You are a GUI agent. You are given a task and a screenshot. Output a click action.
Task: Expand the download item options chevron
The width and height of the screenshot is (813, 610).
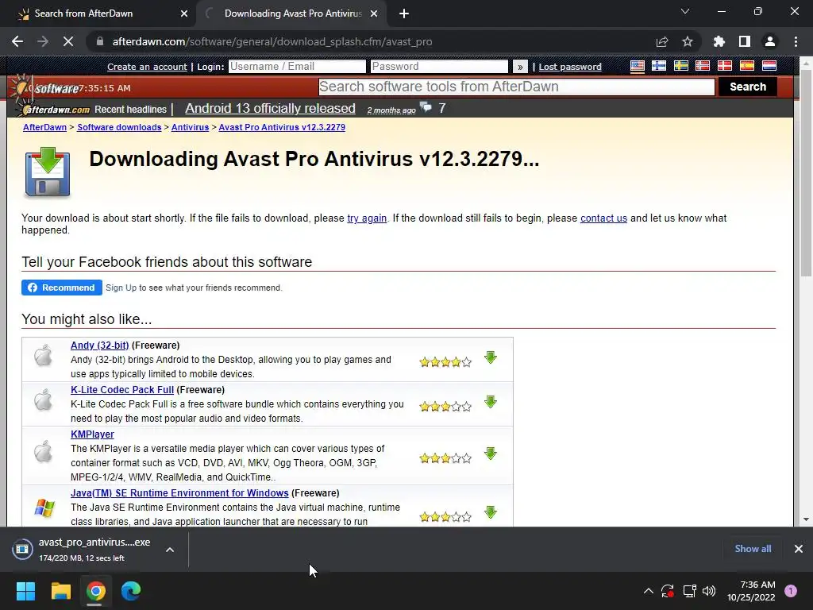(x=170, y=550)
